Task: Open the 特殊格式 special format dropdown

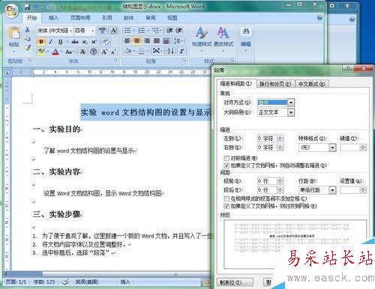Action: [332, 147]
